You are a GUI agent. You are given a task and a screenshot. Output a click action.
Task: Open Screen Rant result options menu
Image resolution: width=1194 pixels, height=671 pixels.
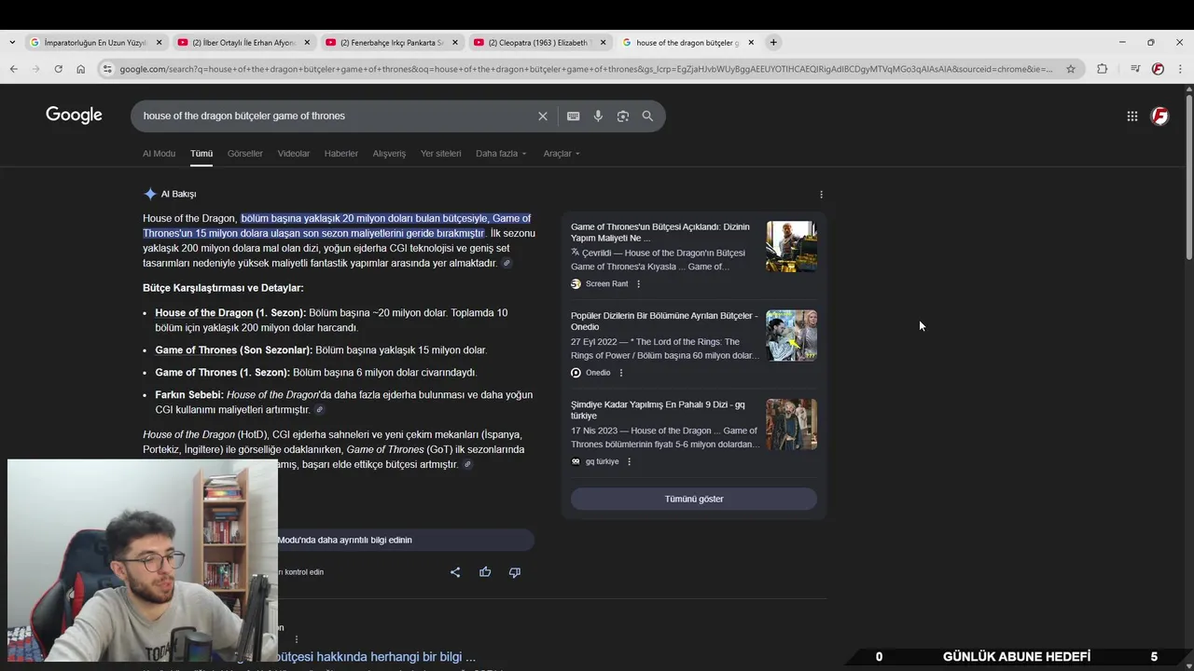[x=638, y=283]
